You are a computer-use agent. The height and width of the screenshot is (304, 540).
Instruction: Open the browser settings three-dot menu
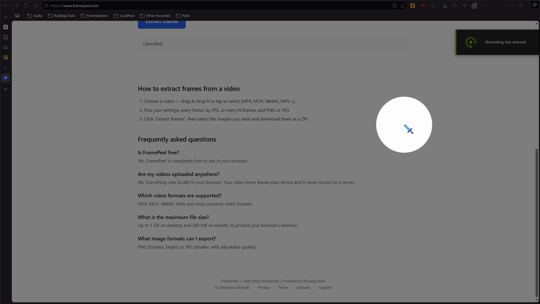(485, 6)
